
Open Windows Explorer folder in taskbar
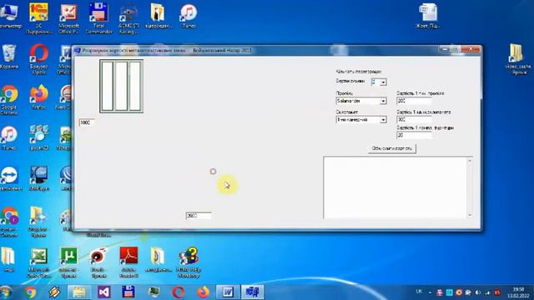(x=79, y=292)
